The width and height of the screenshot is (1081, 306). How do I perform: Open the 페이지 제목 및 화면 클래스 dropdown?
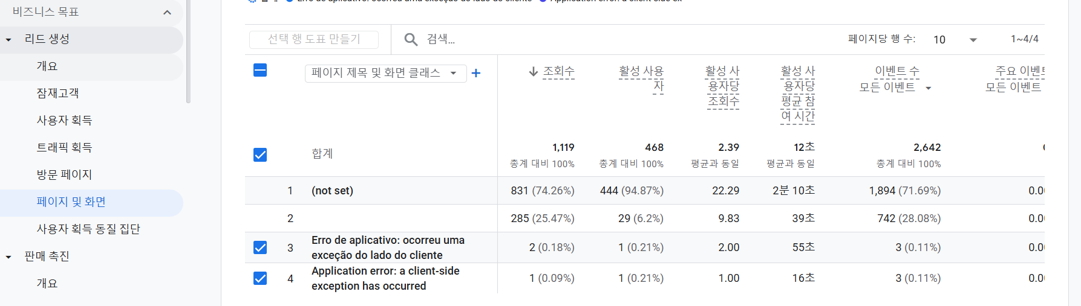pos(385,73)
